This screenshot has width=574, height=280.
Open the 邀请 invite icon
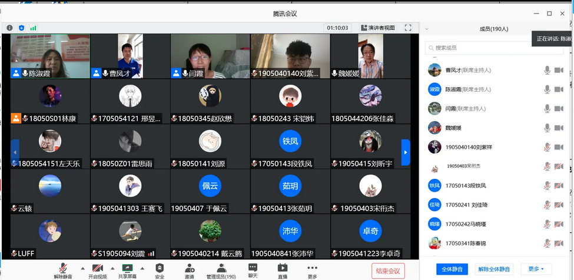pos(189,270)
